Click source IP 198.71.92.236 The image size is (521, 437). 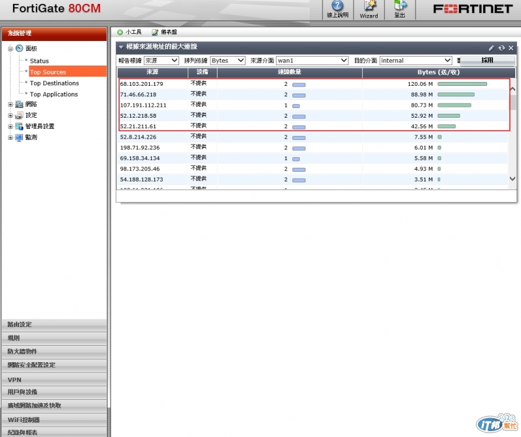(140, 148)
